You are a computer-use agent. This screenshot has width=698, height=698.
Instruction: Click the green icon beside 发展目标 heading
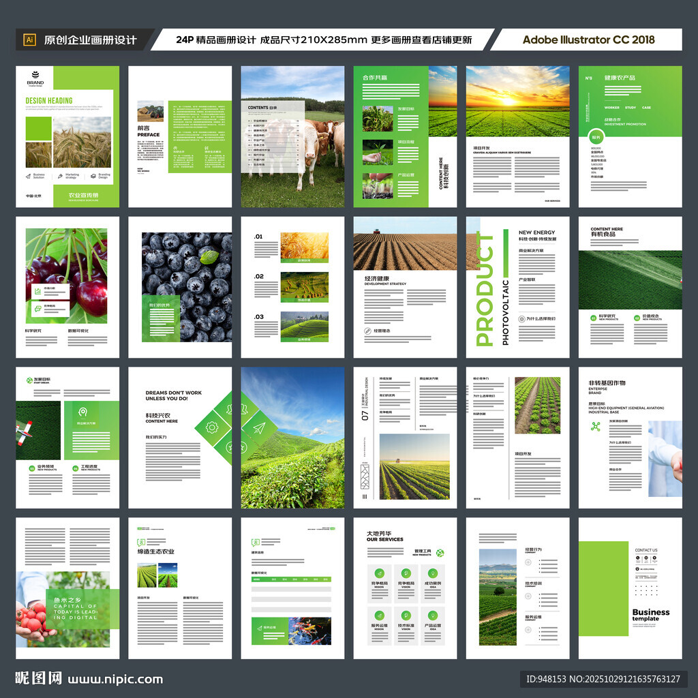(29, 380)
